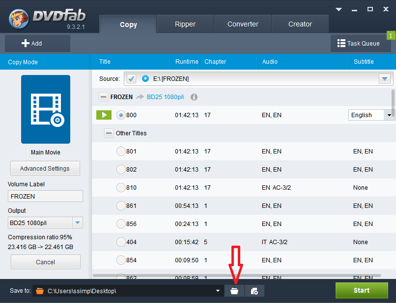The image size is (396, 303).
Task: Click runtime 00:54:13 of title 861
Action: point(187,206)
